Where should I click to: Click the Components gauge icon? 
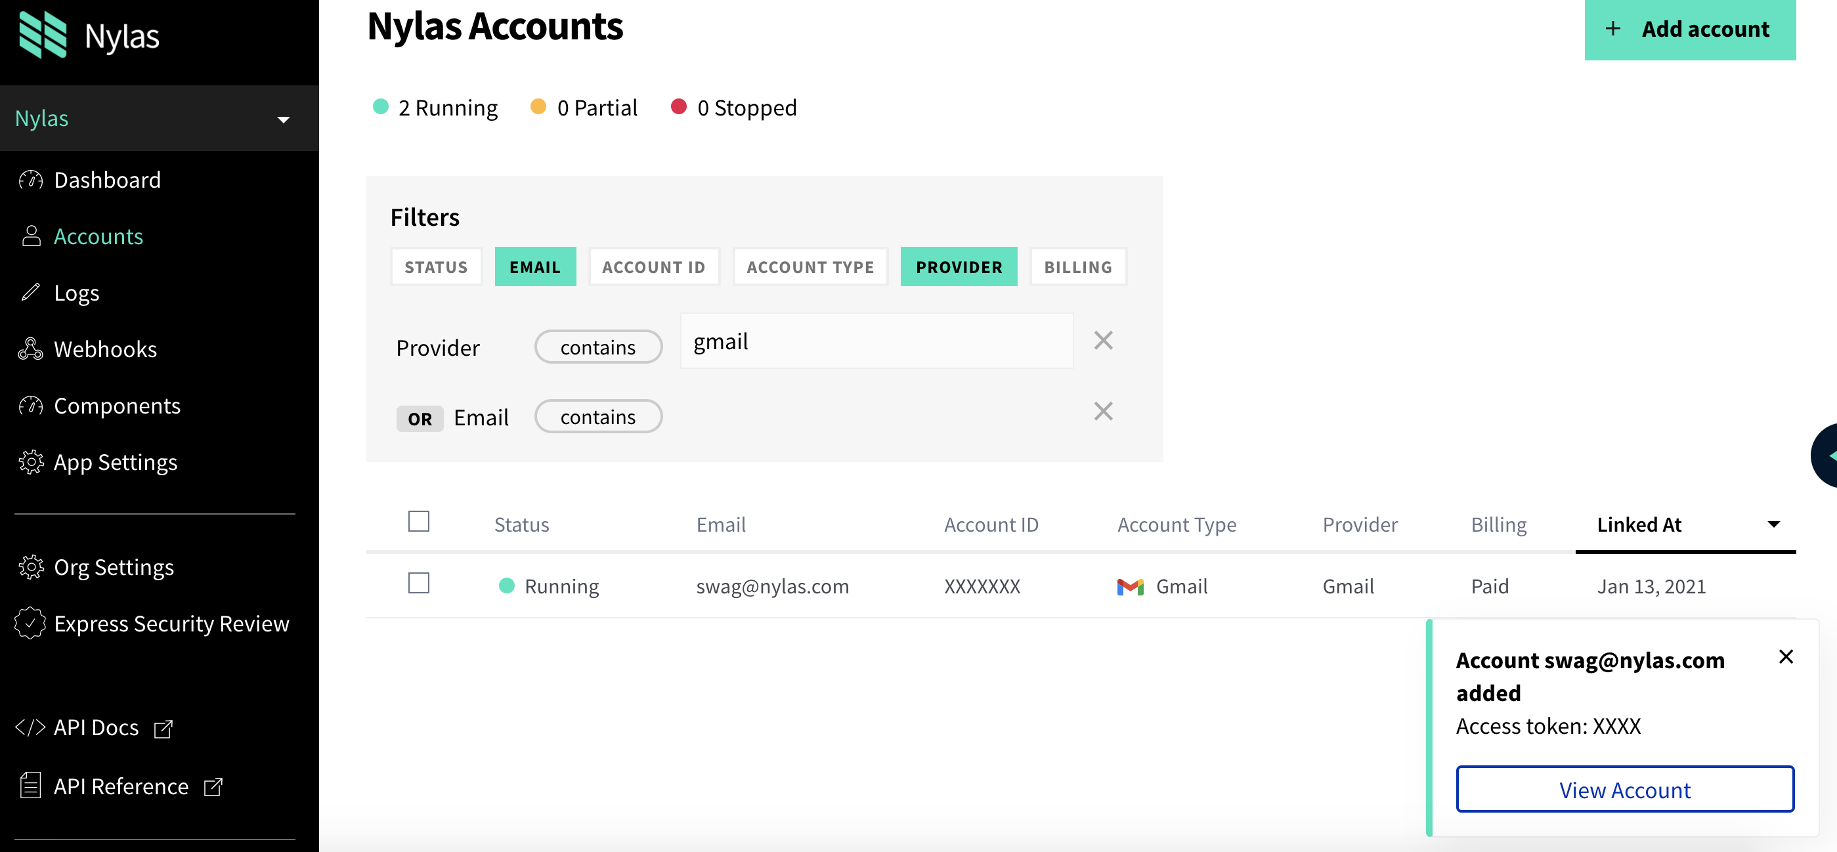point(31,405)
